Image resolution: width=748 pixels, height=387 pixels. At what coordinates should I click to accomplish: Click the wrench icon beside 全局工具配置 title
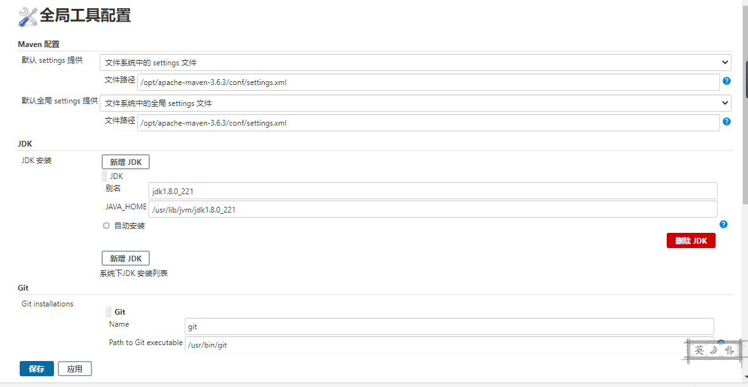29,16
